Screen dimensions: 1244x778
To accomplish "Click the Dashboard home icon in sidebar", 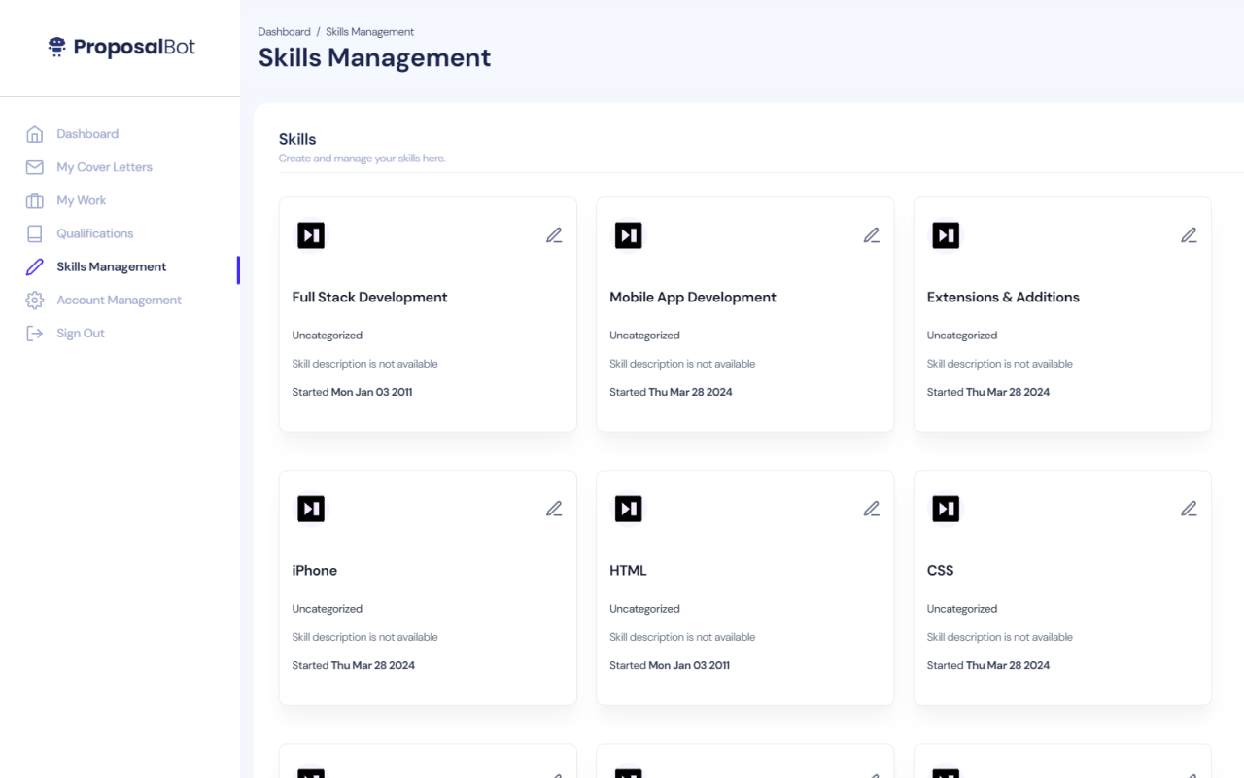I will tap(35, 134).
